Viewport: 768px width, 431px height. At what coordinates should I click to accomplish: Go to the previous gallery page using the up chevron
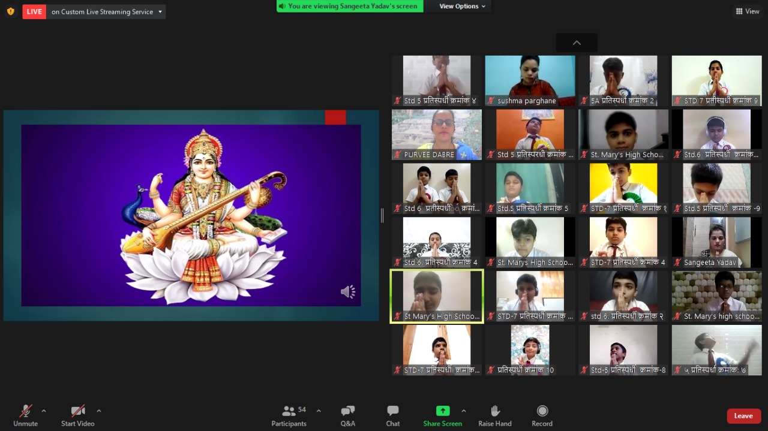tap(577, 43)
